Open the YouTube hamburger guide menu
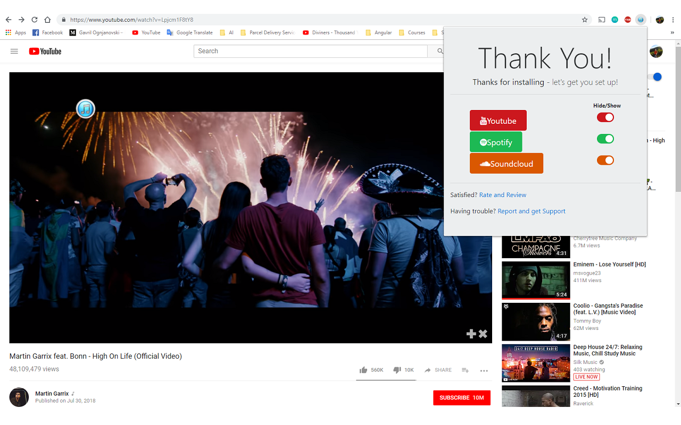This screenshot has width=681, height=425. point(14,51)
